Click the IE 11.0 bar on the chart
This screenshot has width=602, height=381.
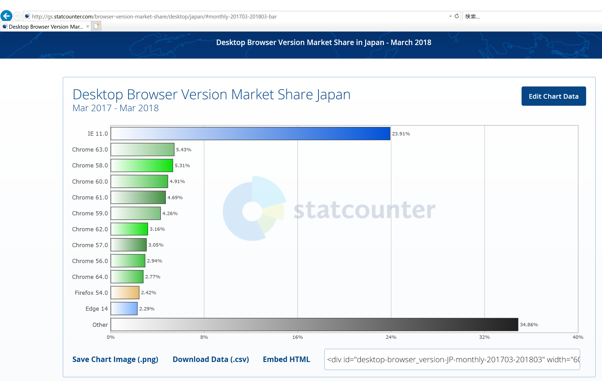coord(250,133)
